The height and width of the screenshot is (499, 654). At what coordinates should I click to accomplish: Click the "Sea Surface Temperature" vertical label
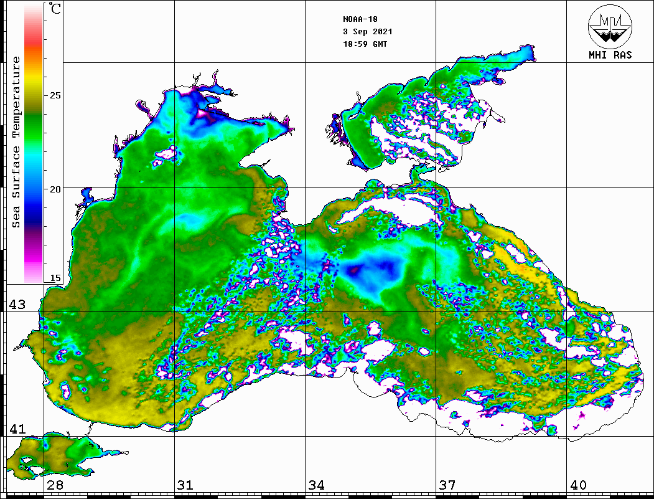[16, 143]
